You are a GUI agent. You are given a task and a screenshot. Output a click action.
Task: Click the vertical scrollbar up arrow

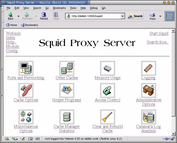[173, 31]
